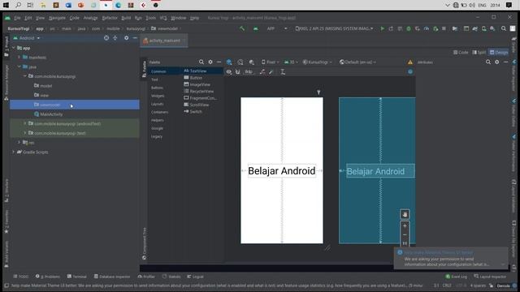Collapse the java folder arrow
This screenshot has width=520, height=292.
pyautogui.click(x=19, y=67)
